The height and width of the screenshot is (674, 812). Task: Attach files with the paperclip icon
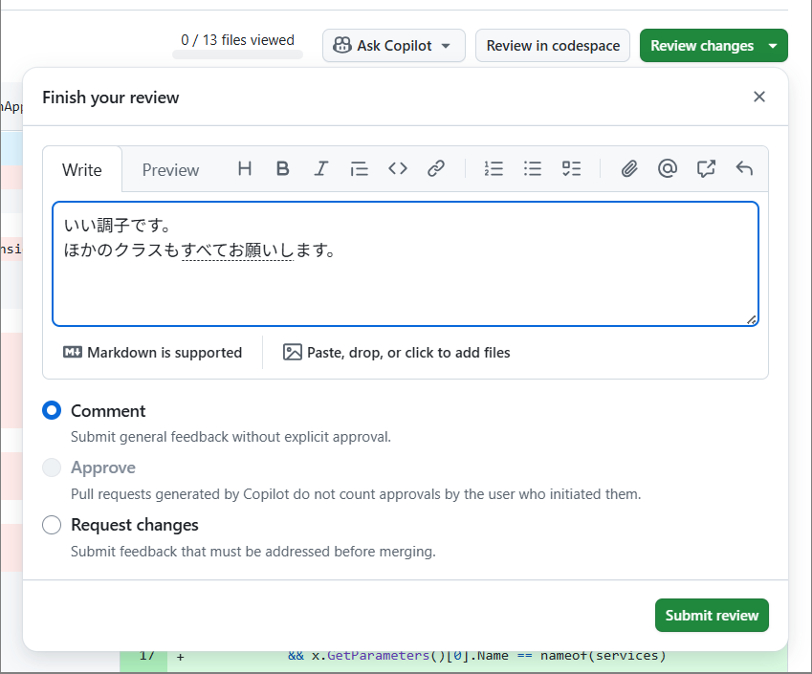(629, 169)
